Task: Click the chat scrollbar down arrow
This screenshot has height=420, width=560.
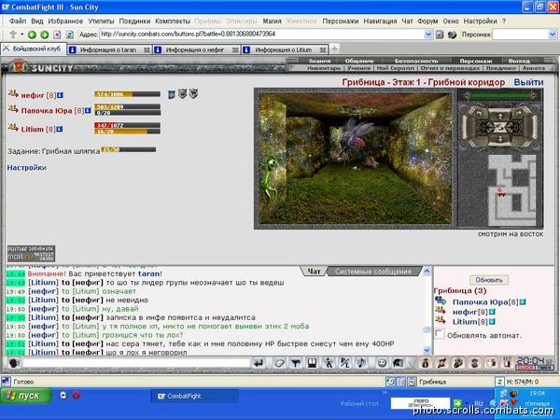Action: coord(427,350)
